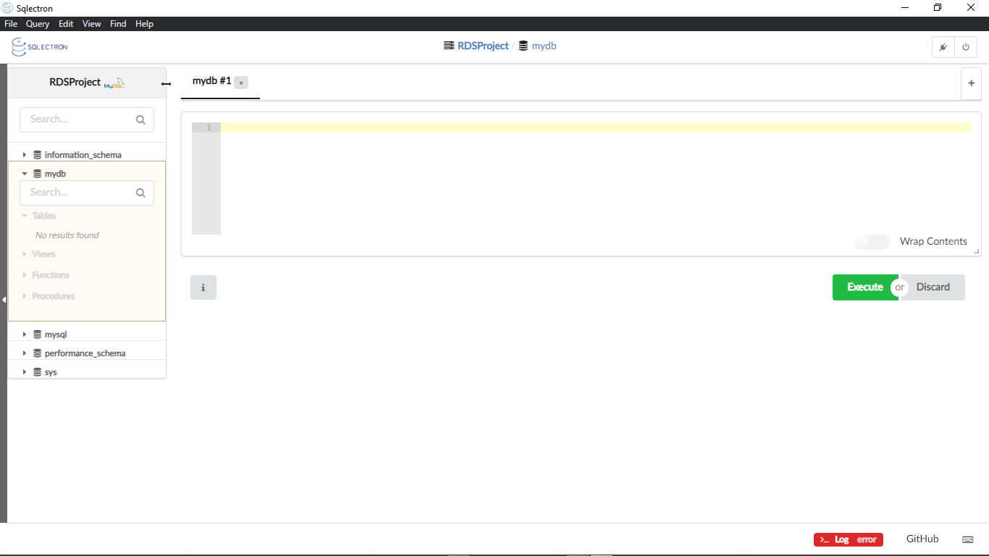Open the GitHub link in footer
The height and width of the screenshot is (556, 989).
(922, 539)
